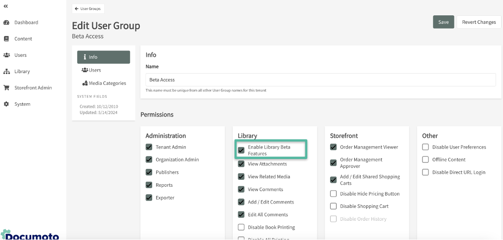
Task: Collapse the sidebar with double-chevron icon
Action: click(6, 6)
